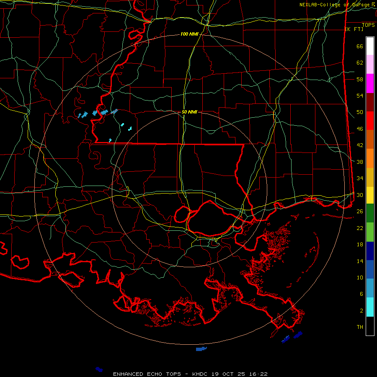Click the '54' legend value
The height and width of the screenshot is (377, 377).
(360, 96)
